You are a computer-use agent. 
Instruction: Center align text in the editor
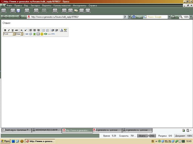point(34,30)
